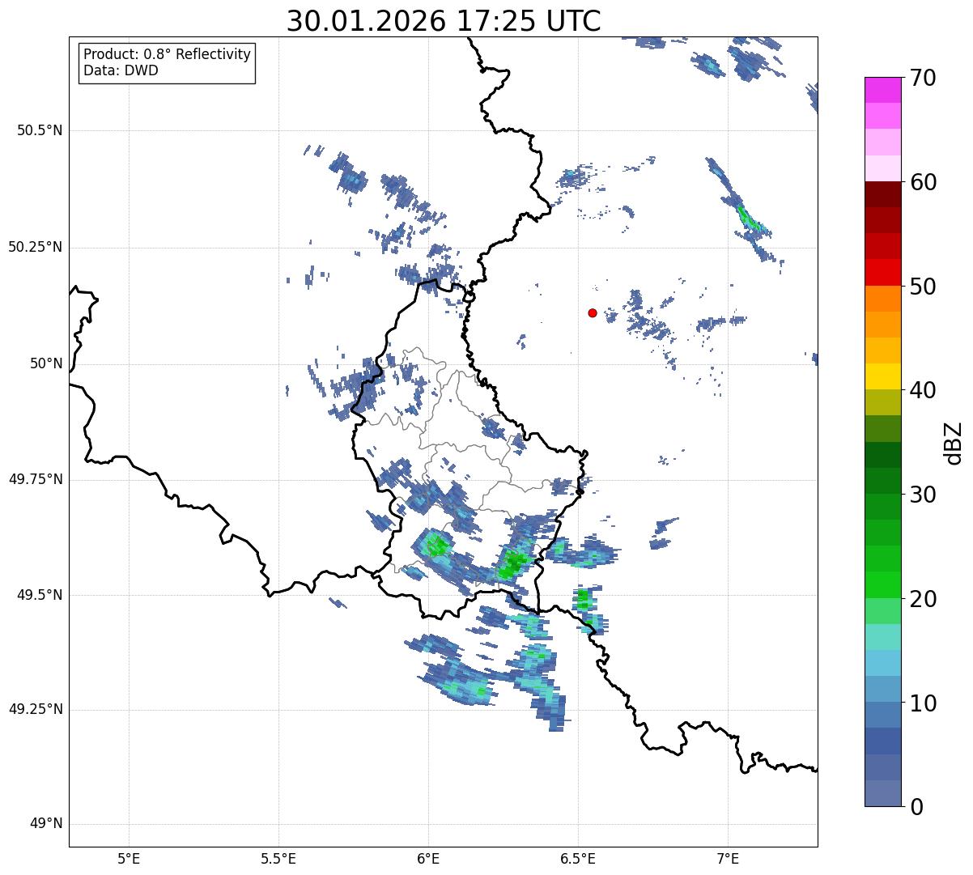Pick the yellow swatch just above 40 dBZ
The image size is (973, 875).
[x=882, y=376]
